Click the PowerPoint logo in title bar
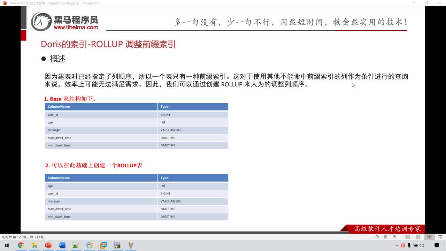The image size is (446, 251). tap(5, 3)
